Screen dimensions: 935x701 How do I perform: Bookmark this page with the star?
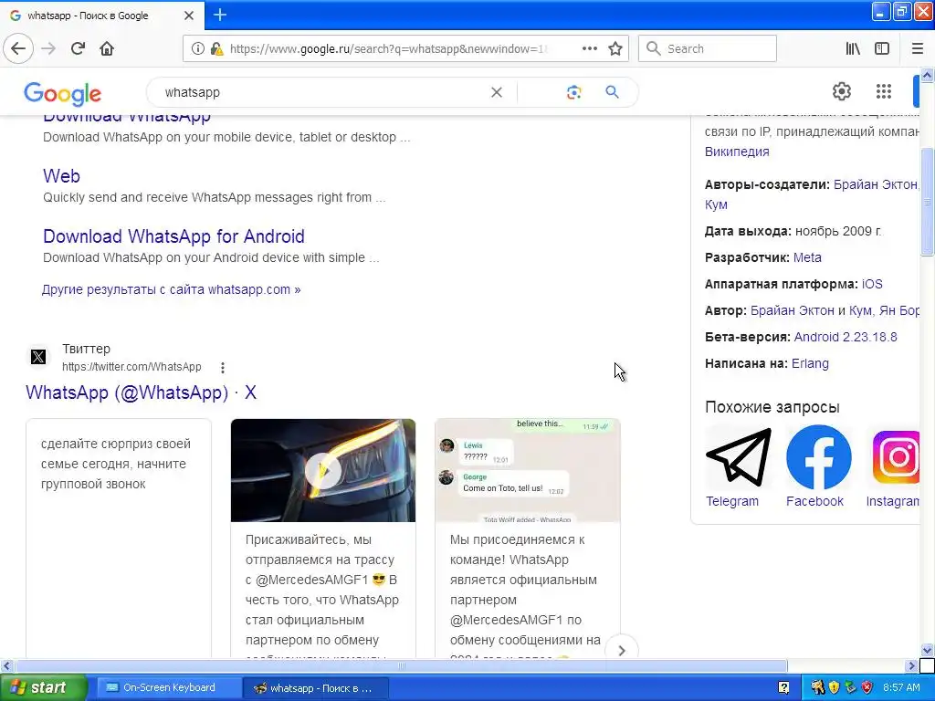pos(615,49)
